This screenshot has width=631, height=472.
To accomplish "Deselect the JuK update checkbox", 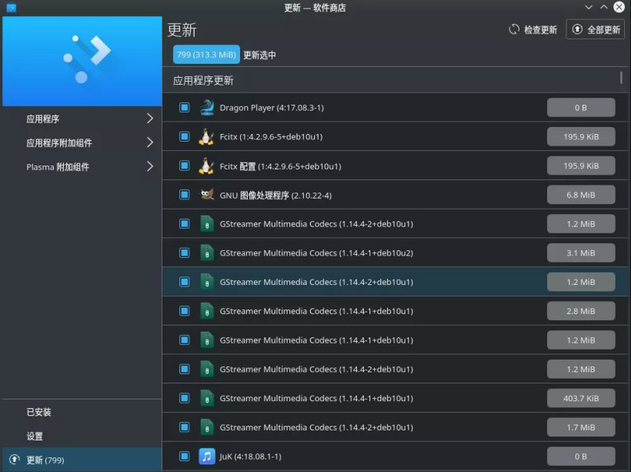I will [185, 457].
